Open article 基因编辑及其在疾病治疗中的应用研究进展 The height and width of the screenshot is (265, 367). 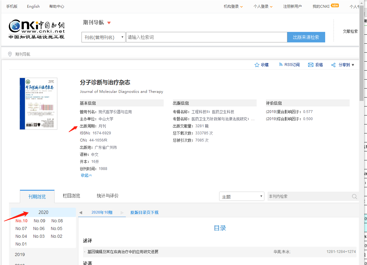pos(123,252)
